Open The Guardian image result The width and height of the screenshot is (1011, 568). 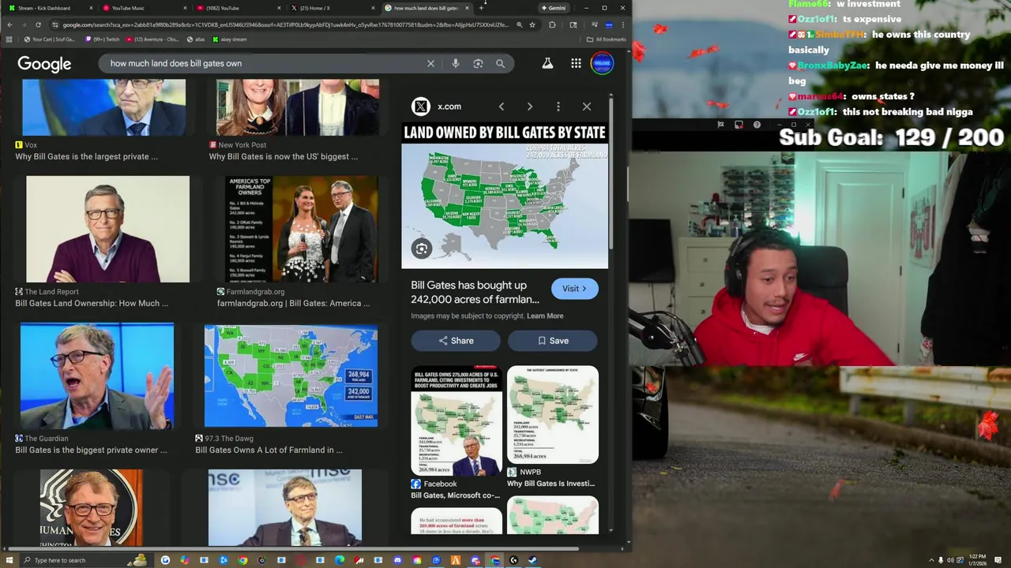point(97,376)
